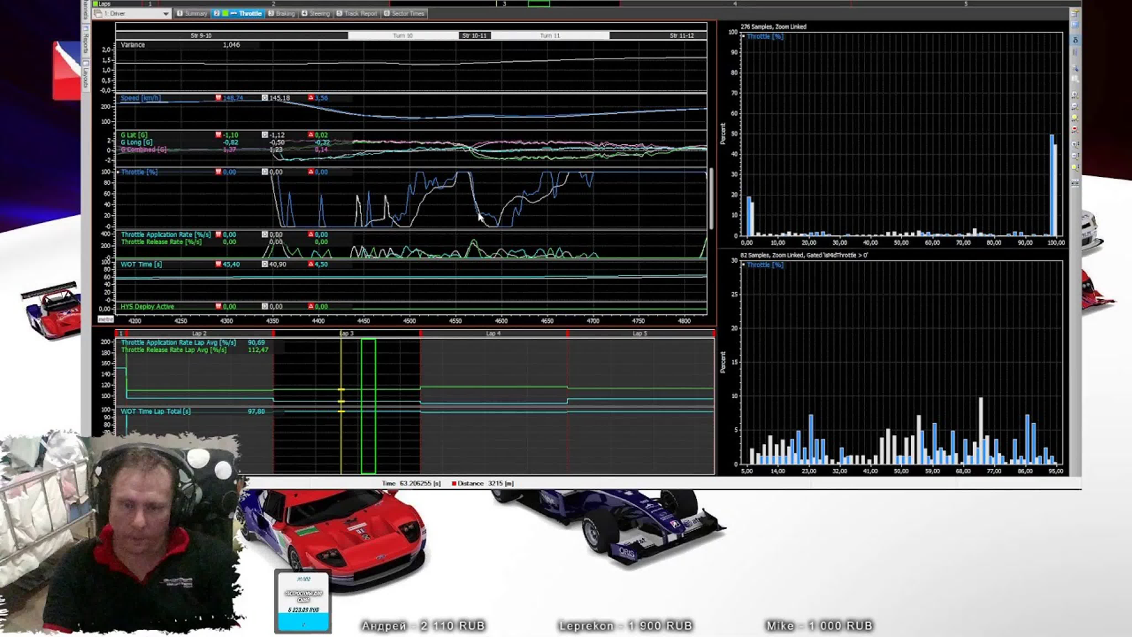Viewport: 1132px width, 637px height.
Task: Click Throttle Application Rate Lap Avg label
Action: click(x=179, y=343)
